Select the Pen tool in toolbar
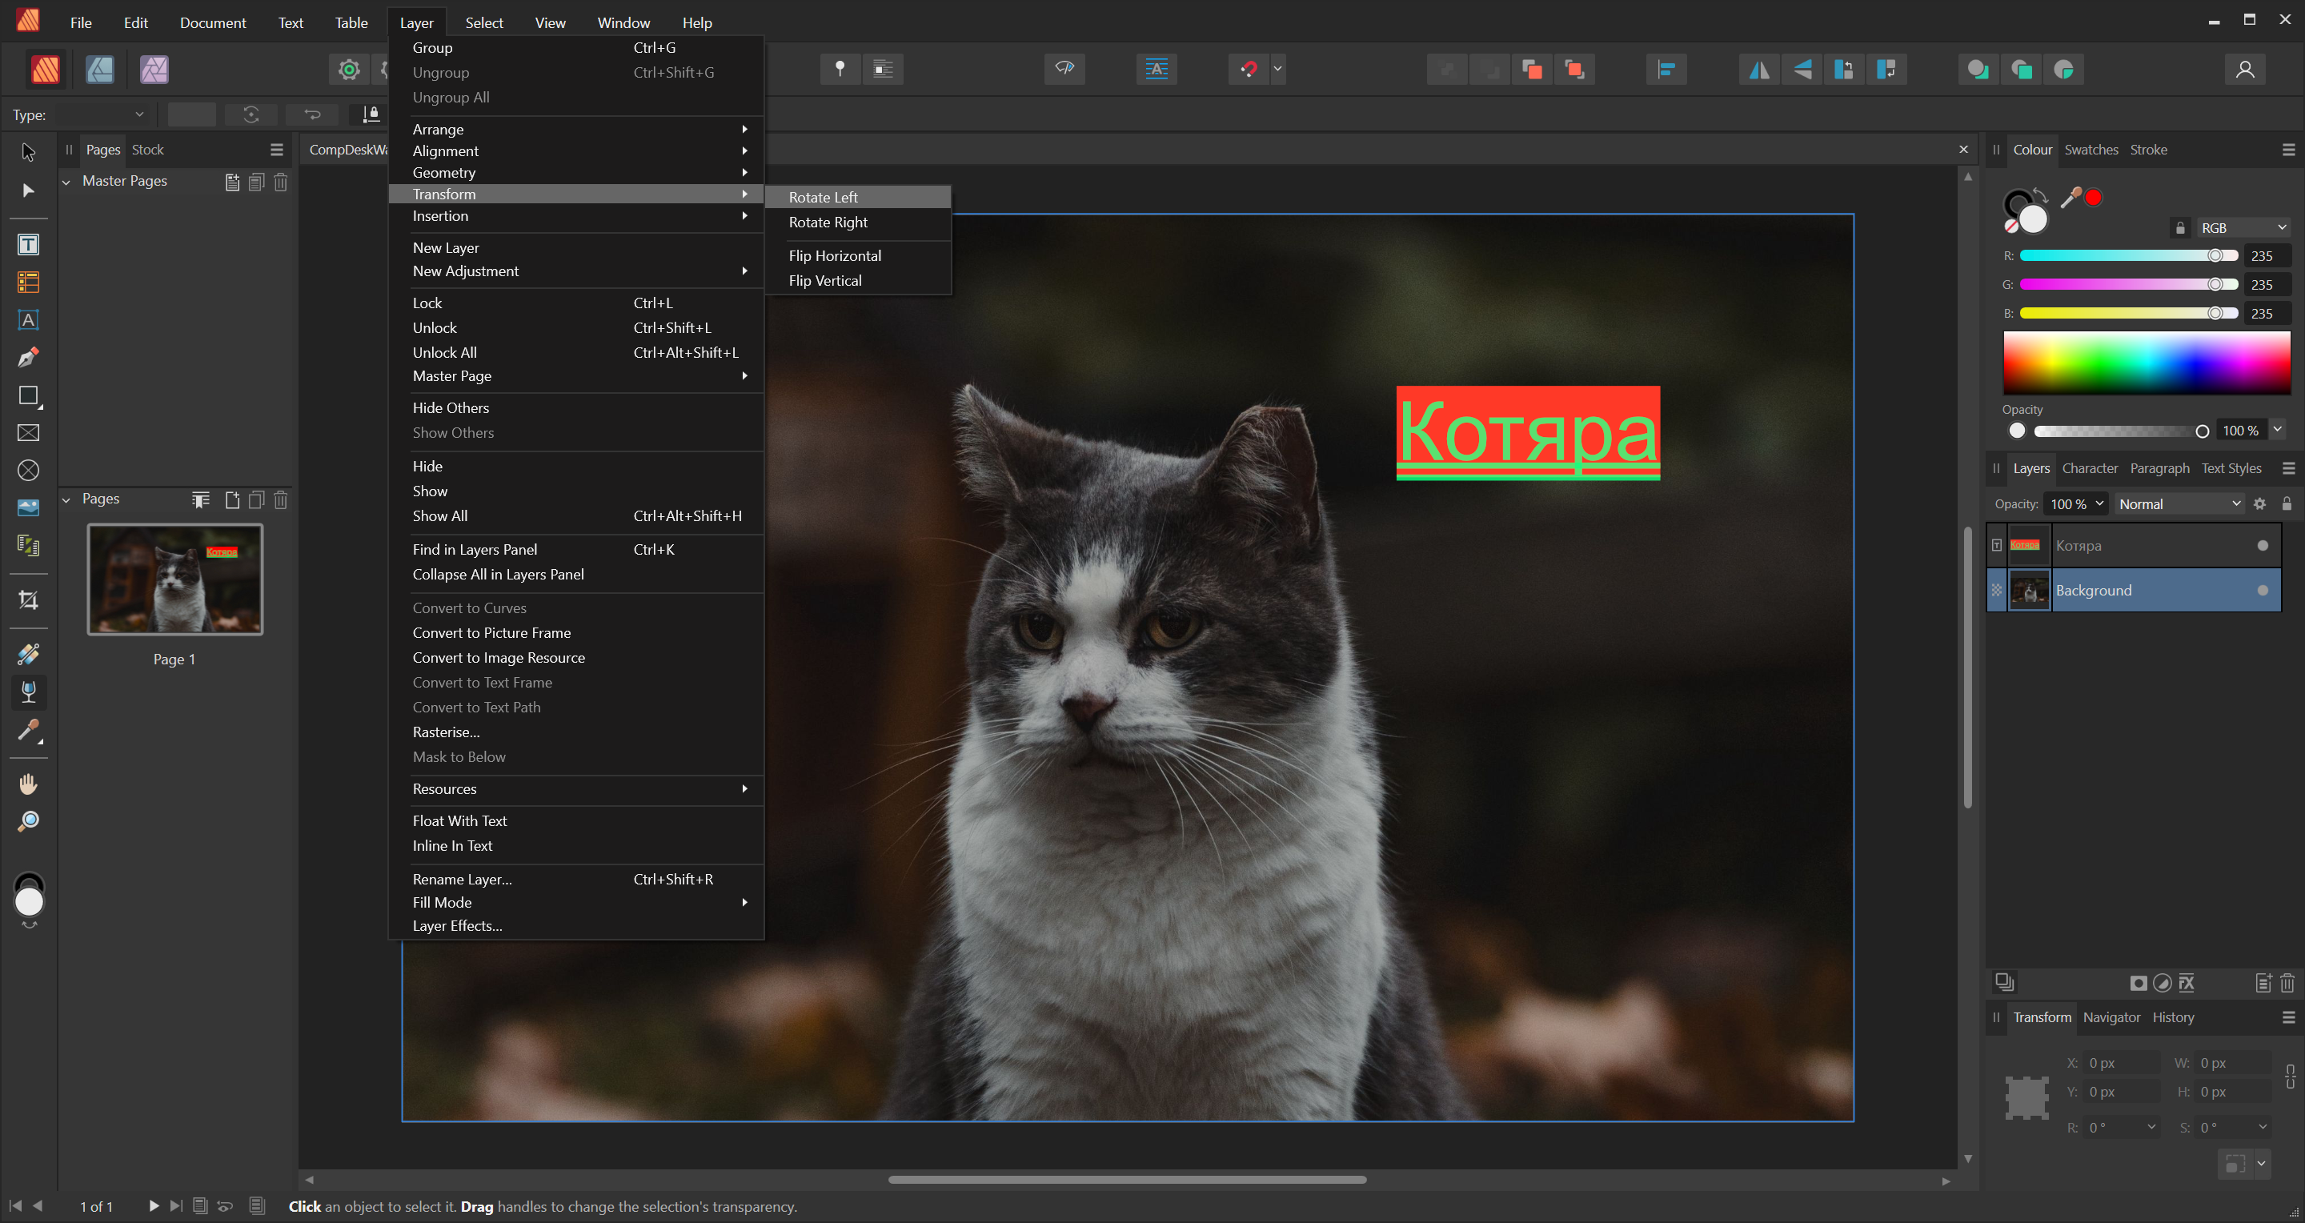 point(28,358)
